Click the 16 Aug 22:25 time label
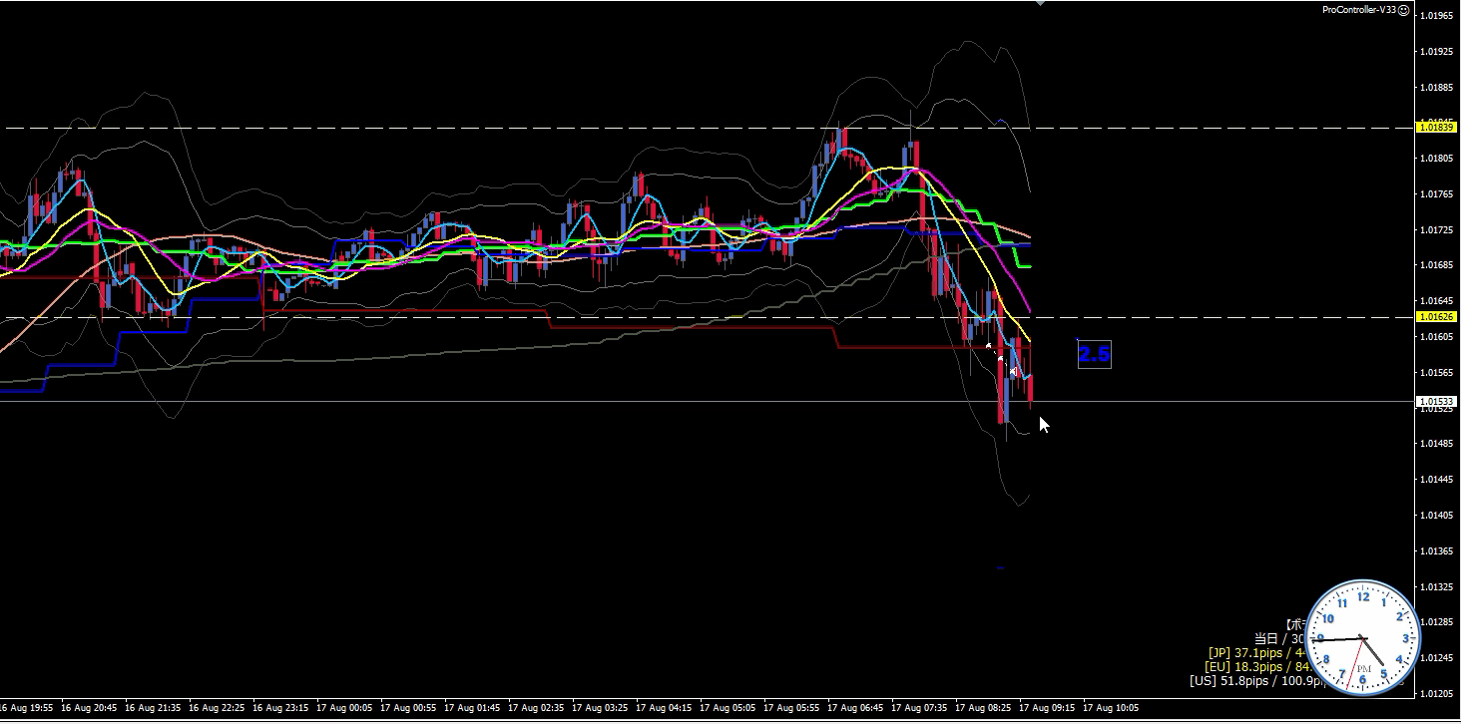The image size is (1461, 724). click(215, 708)
